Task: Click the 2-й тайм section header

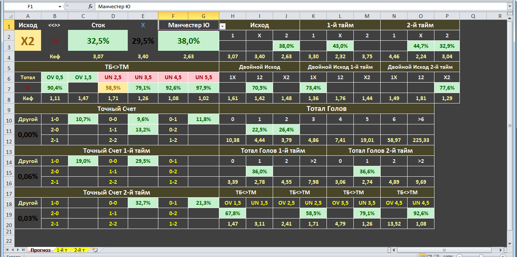Action: tap(420, 25)
